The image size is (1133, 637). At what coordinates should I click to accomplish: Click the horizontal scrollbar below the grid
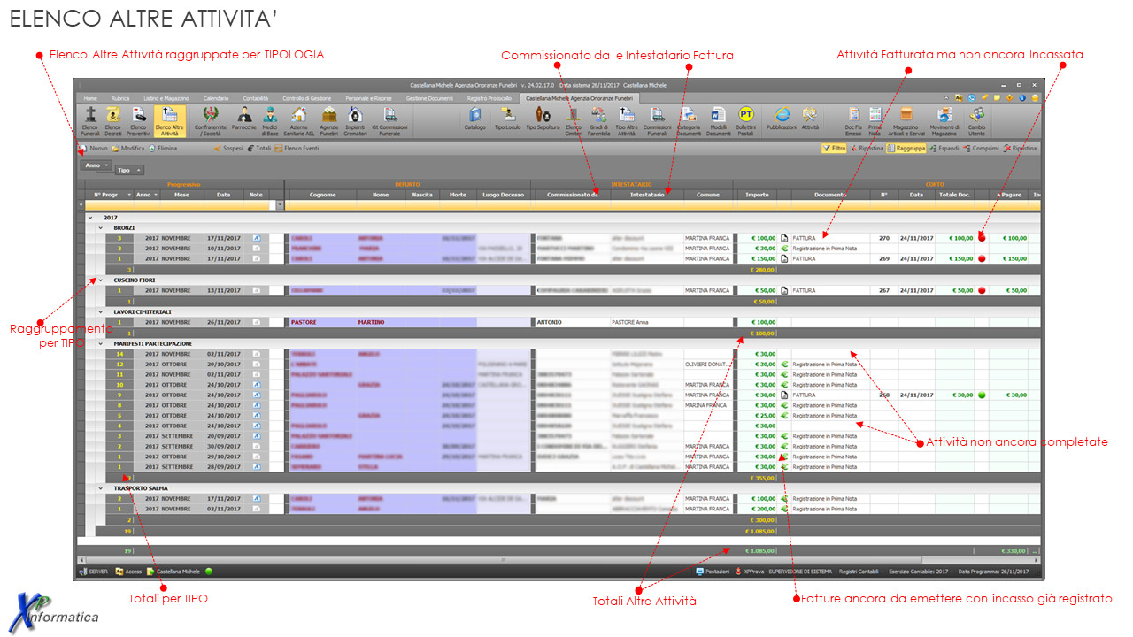pyautogui.click(x=505, y=560)
